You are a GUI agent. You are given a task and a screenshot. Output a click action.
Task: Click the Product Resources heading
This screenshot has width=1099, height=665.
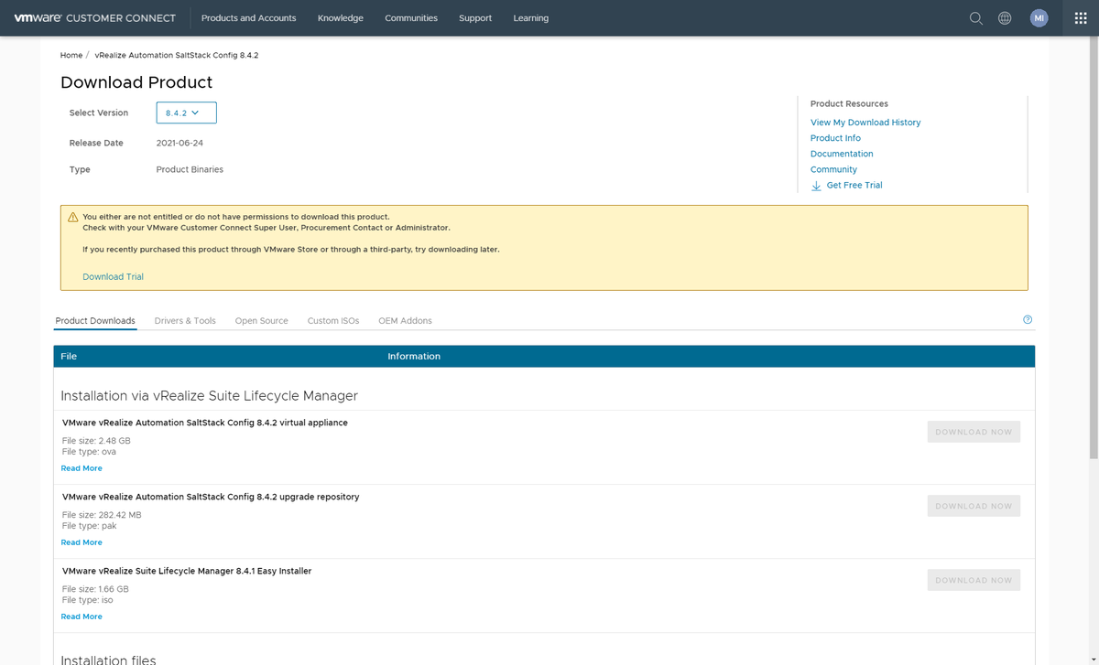tap(849, 103)
